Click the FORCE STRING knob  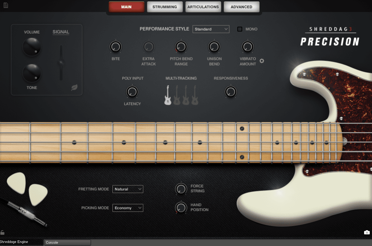point(181,189)
